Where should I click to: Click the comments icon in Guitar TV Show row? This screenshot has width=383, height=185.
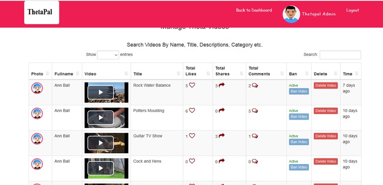tap(255, 136)
